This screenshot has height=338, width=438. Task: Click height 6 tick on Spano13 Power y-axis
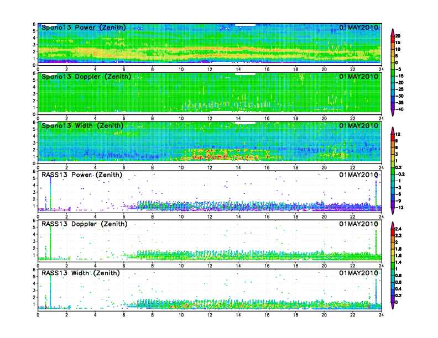pos(34,24)
